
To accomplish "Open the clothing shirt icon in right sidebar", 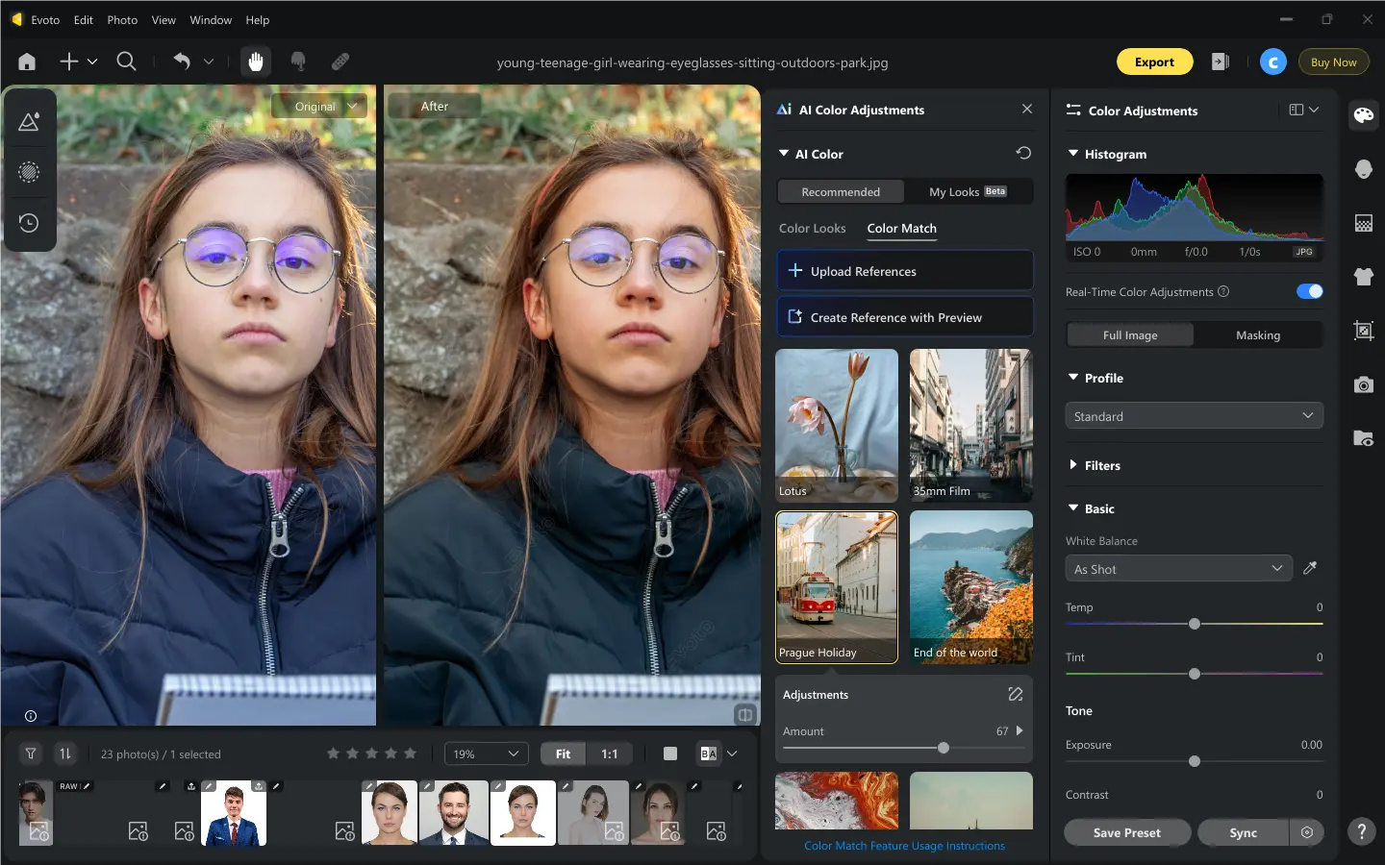I will pyautogui.click(x=1363, y=277).
